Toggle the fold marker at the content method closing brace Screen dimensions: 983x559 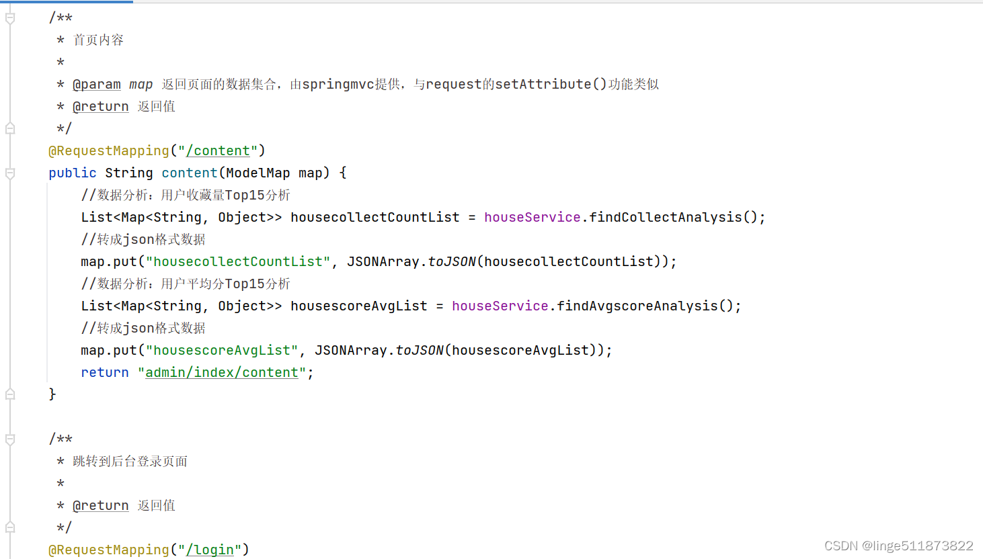click(x=10, y=394)
